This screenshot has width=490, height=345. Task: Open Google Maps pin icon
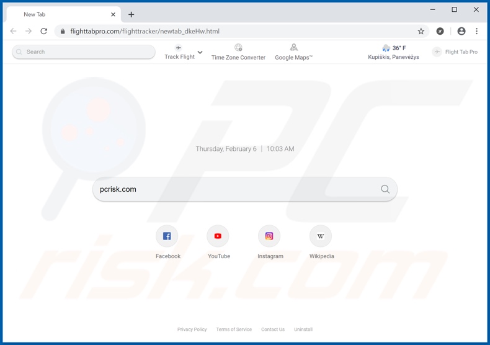(294, 48)
